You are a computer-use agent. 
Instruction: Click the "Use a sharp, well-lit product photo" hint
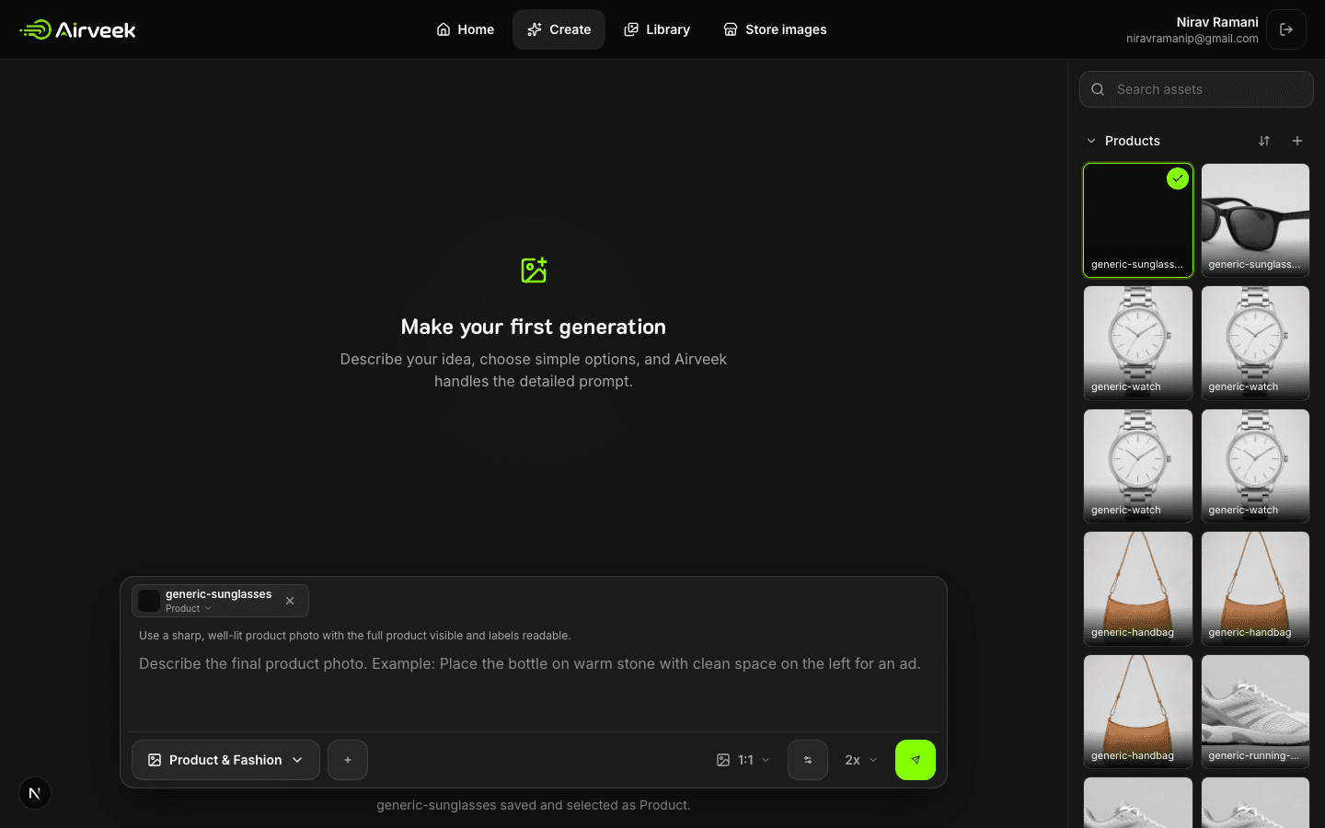click(355, 636)
